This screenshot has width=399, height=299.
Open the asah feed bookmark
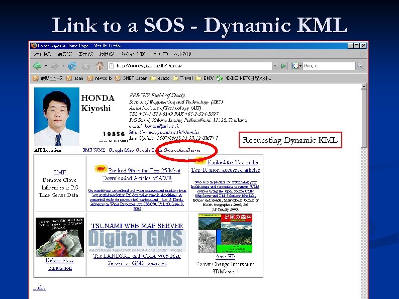coord(75,78)
